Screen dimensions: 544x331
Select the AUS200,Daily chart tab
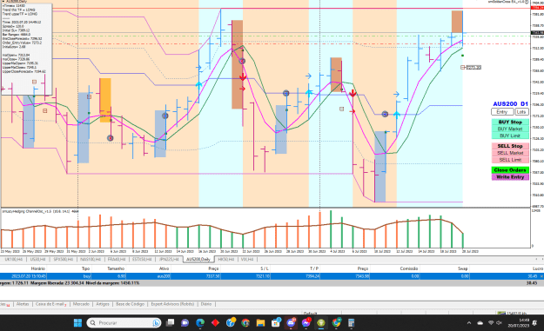coord(198,260)
